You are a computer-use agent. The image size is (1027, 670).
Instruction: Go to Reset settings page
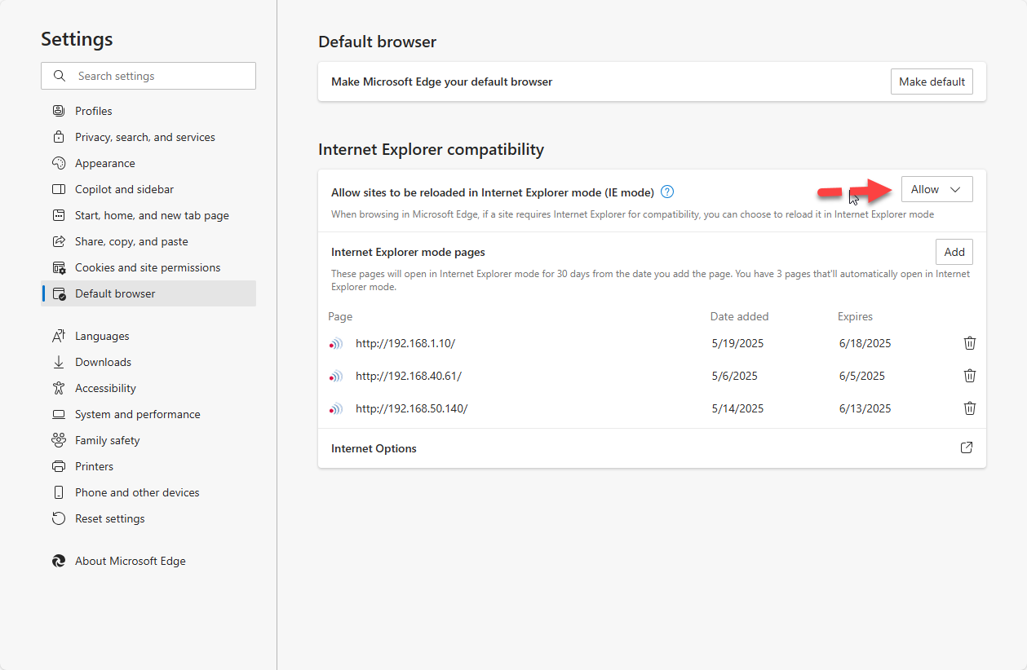(x=148, y=518)
